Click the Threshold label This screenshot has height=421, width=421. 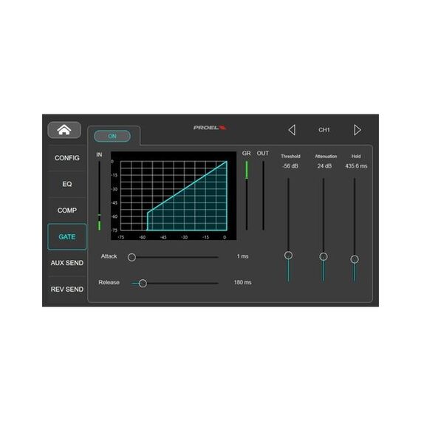pyautogui.click(x=290, y=157)
